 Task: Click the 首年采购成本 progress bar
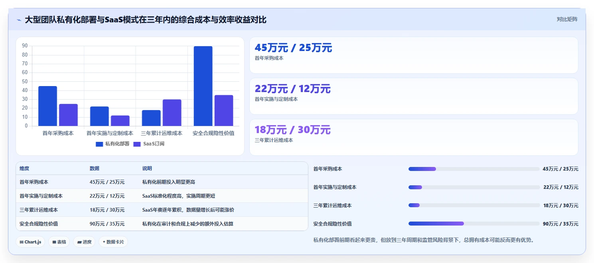474,169
